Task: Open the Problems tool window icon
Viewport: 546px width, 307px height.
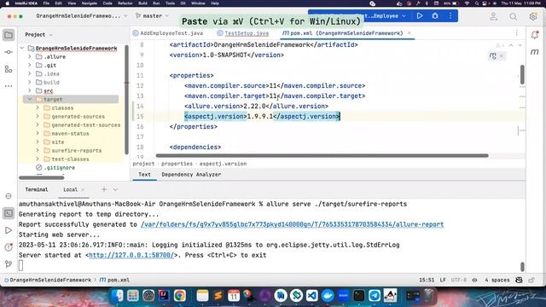Action: click(x=9, y=247)
